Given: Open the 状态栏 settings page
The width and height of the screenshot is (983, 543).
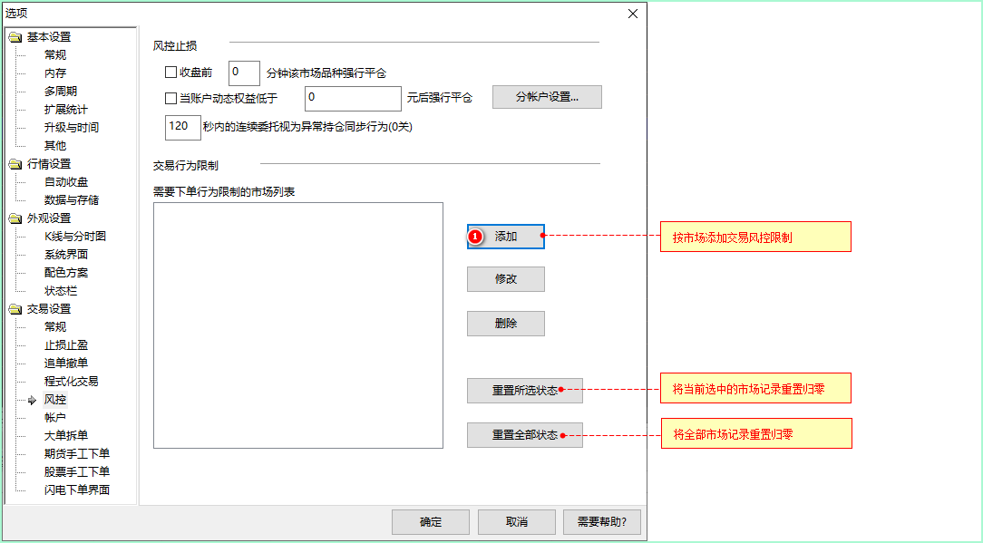Looking at the screenshot, I should tap(60, 291).
